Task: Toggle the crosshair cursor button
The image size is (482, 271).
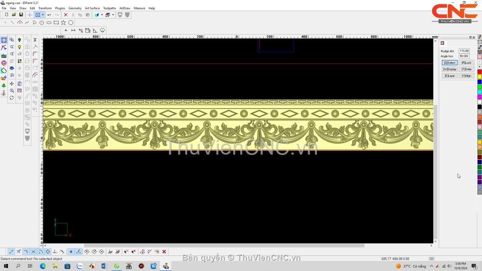Action: [x=30, y=15]
